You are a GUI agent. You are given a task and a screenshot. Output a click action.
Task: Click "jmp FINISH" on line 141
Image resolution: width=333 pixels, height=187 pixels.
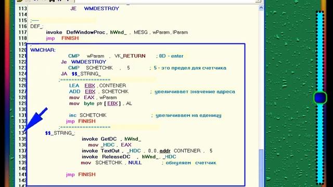(x=81, y=175)
